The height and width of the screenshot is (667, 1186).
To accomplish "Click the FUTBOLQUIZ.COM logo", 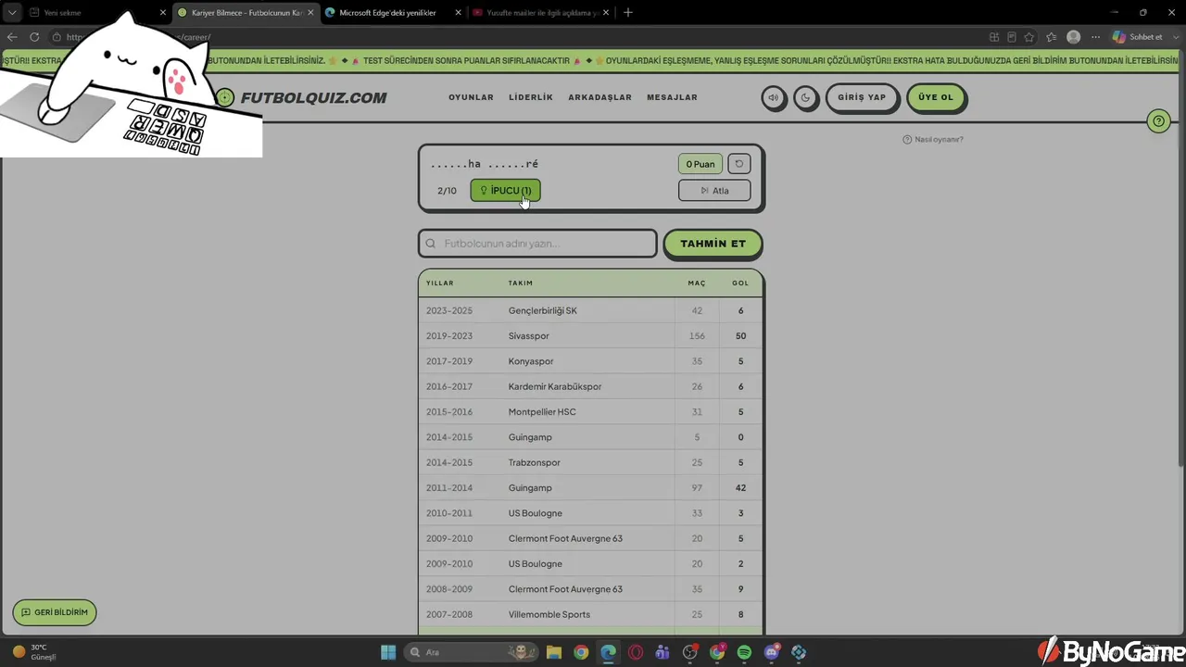I will [302, 97].
